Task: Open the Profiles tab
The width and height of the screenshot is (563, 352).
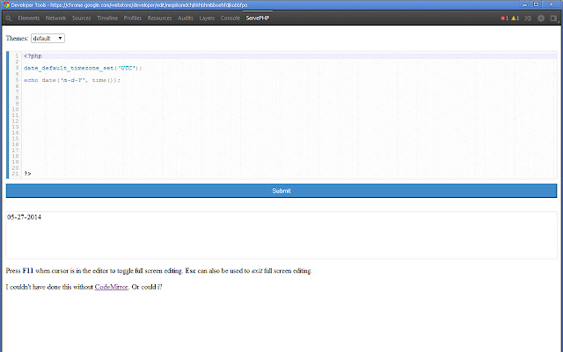Action: pos(133,18)
